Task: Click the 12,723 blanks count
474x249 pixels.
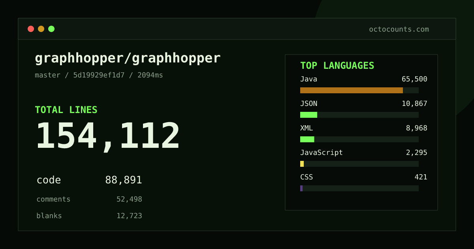Action: (x=129, y=216)
